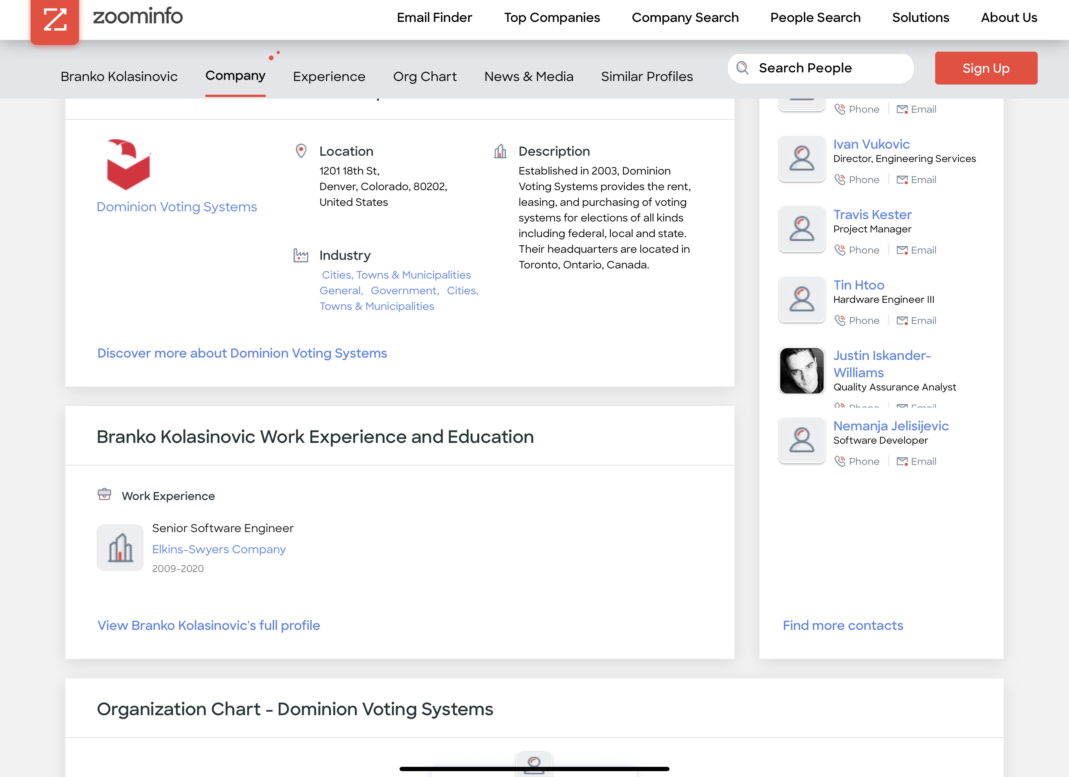
Task: Click Email envelope icon under Travis Kester
Action: (x=902, y=250)
